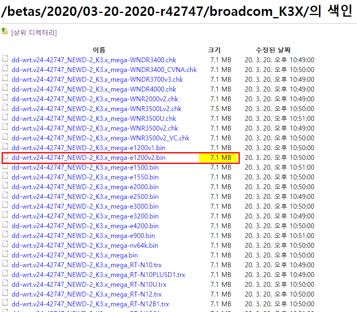Image resolution: width=357 pixels, height=312 pixels.
Task: Select mega-e1550.bin link
Action: [x=85, y=177]
